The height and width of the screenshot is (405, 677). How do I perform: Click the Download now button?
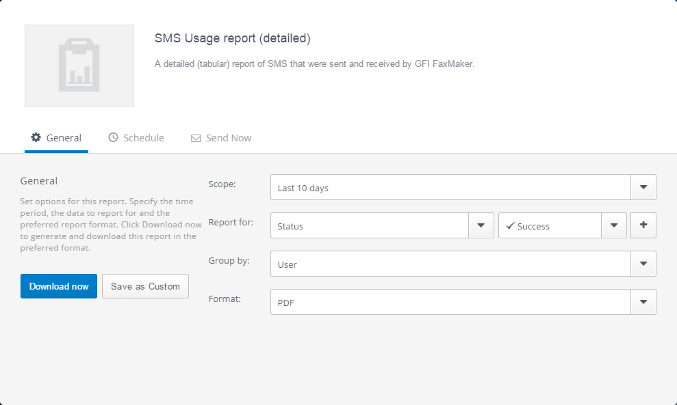point(59,286)
